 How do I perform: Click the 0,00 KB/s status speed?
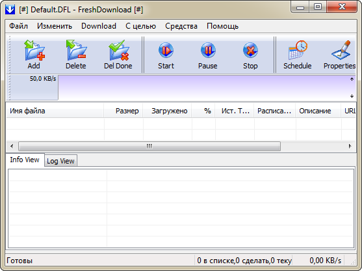326,261
